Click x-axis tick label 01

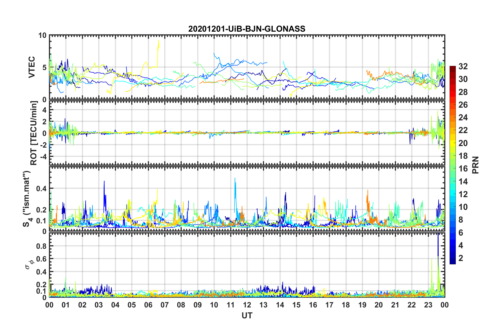66,305
